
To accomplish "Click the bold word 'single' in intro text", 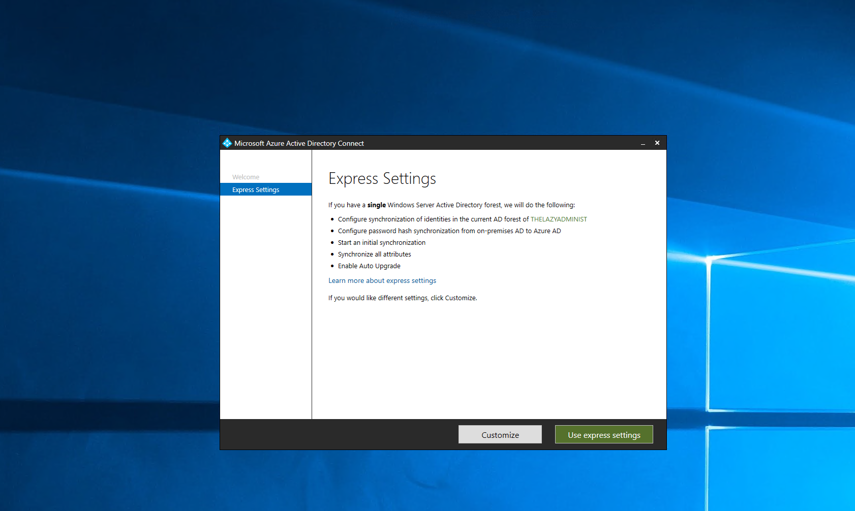I will (x=377, y=205).
